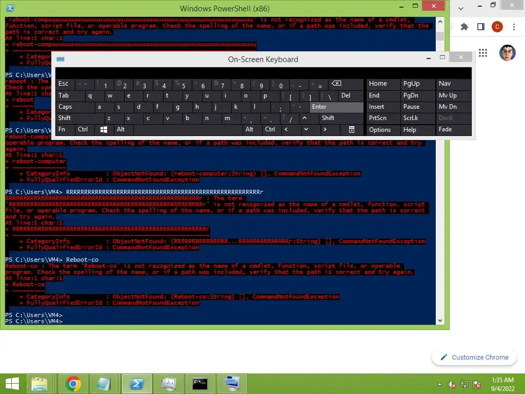
Task: Click the Options key on keyboard
Action: (383, 130)
